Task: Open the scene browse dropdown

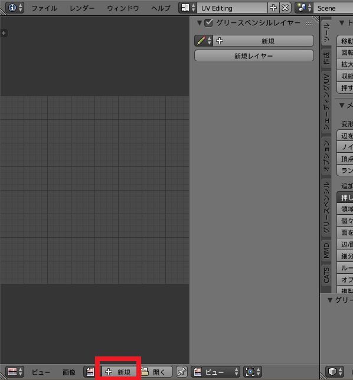Action: 304,8
